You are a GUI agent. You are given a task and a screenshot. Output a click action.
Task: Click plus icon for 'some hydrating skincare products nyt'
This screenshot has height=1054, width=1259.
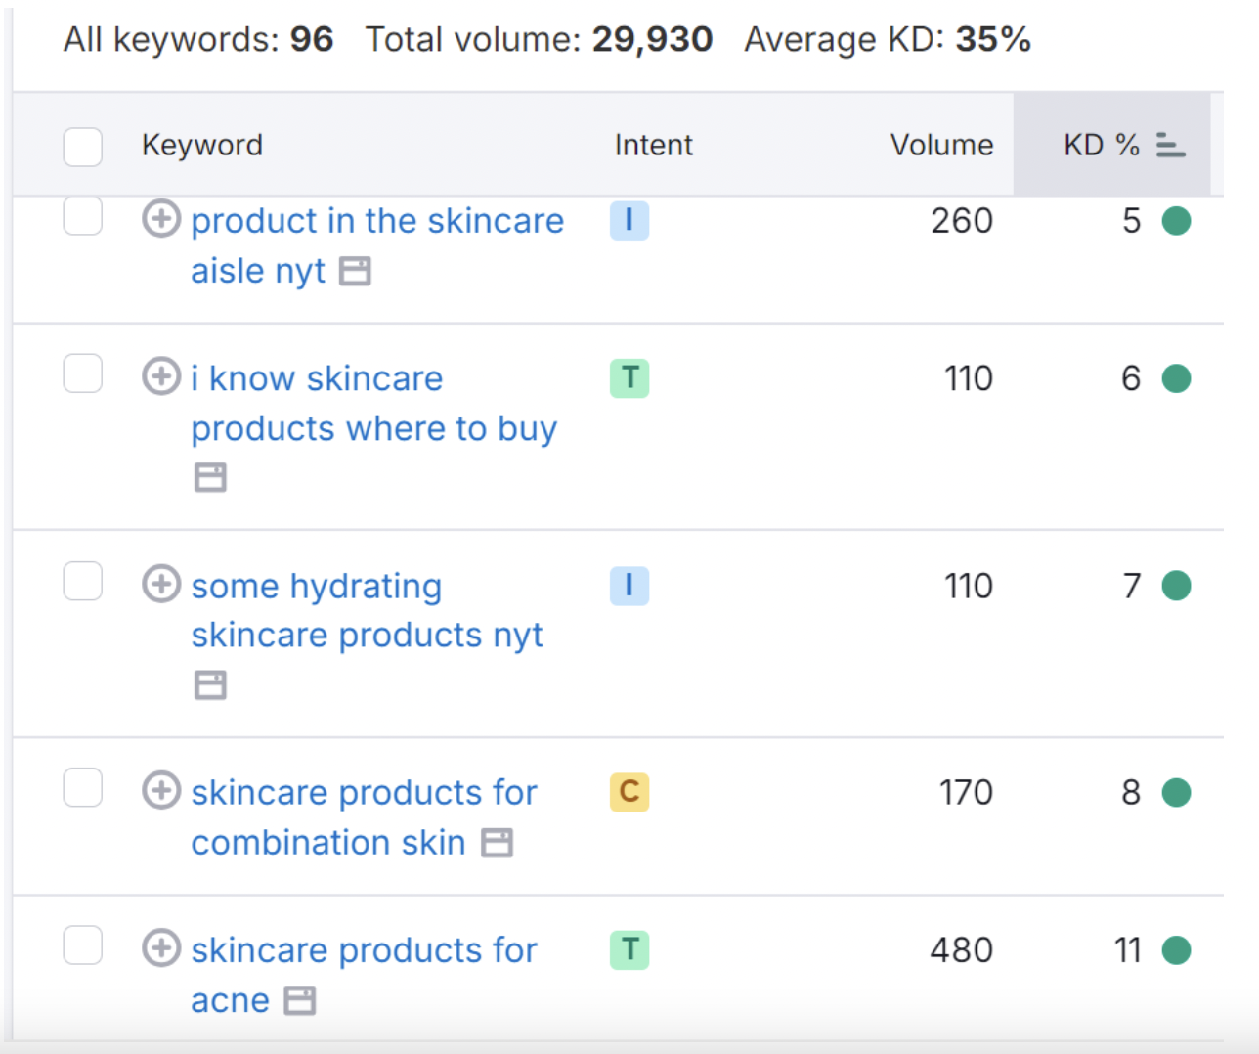click(161, 584)
